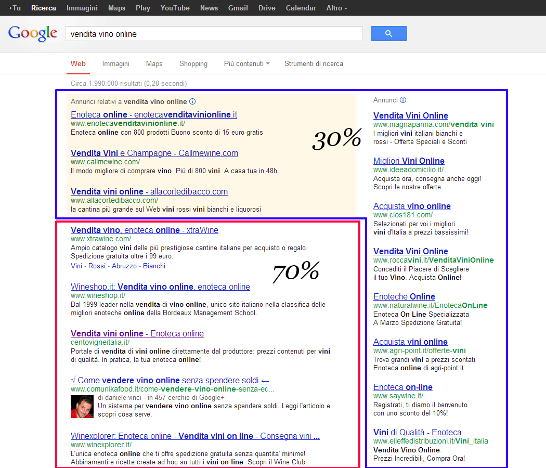
Task: Expand the Più contenuti dropdown
Action: (247, 64)
